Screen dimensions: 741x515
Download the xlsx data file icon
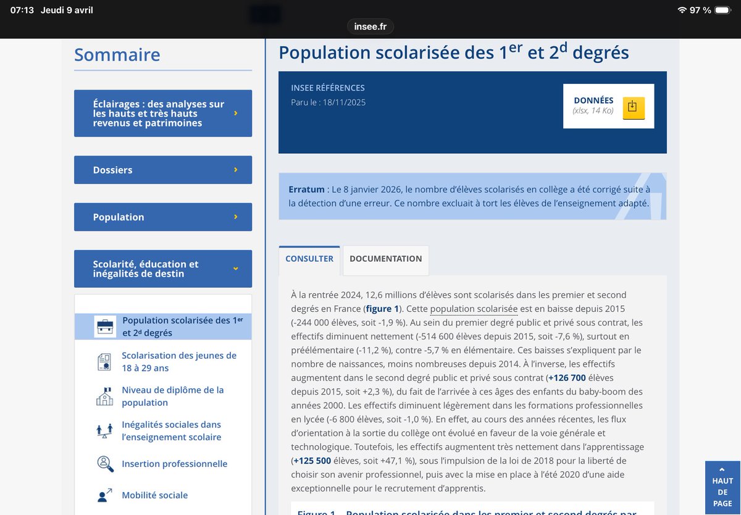click(x=633, y=107)
